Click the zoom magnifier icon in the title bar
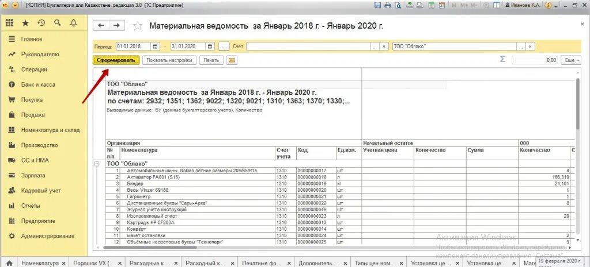Viewport: 590px width, 267px height. click(x=487, y=5)
